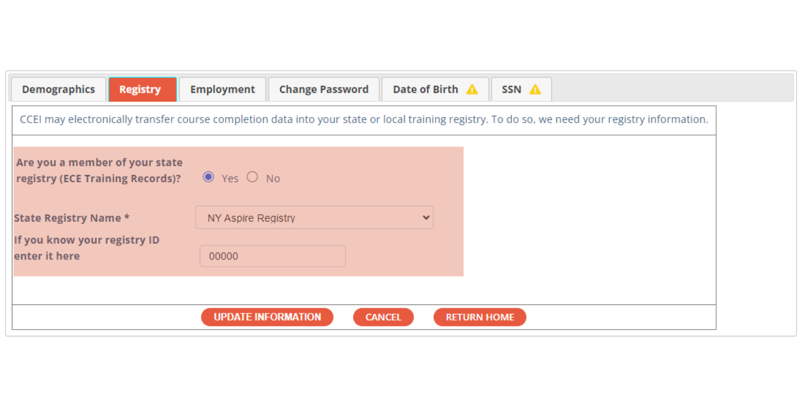The height and width of the screenshot is (409, 800).
Task: Select the Registry tab
Action: [x=140, y=89]
